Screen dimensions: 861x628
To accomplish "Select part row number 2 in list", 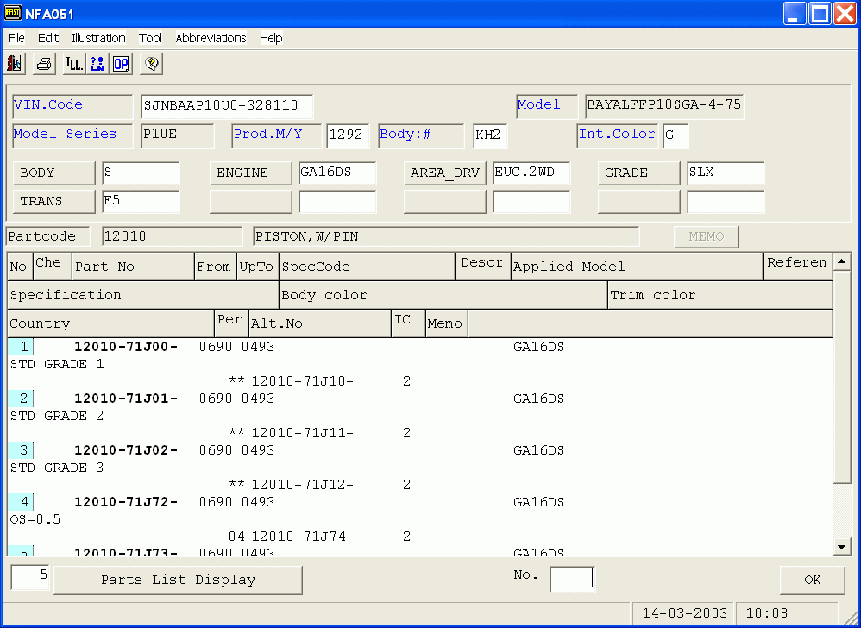I will [24, 399].
